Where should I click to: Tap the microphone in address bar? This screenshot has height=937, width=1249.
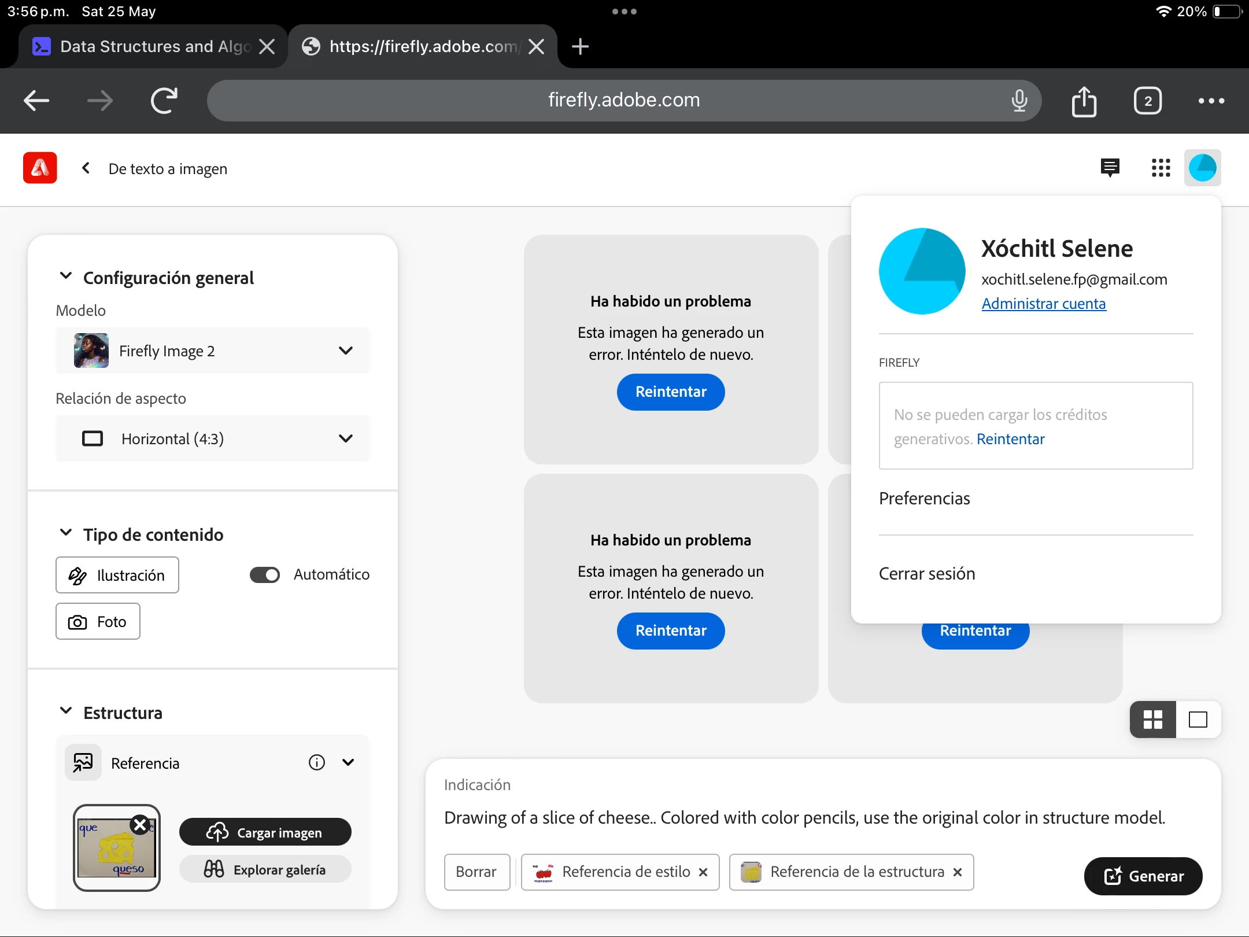pyautogui.click(x=1019, y=101)
